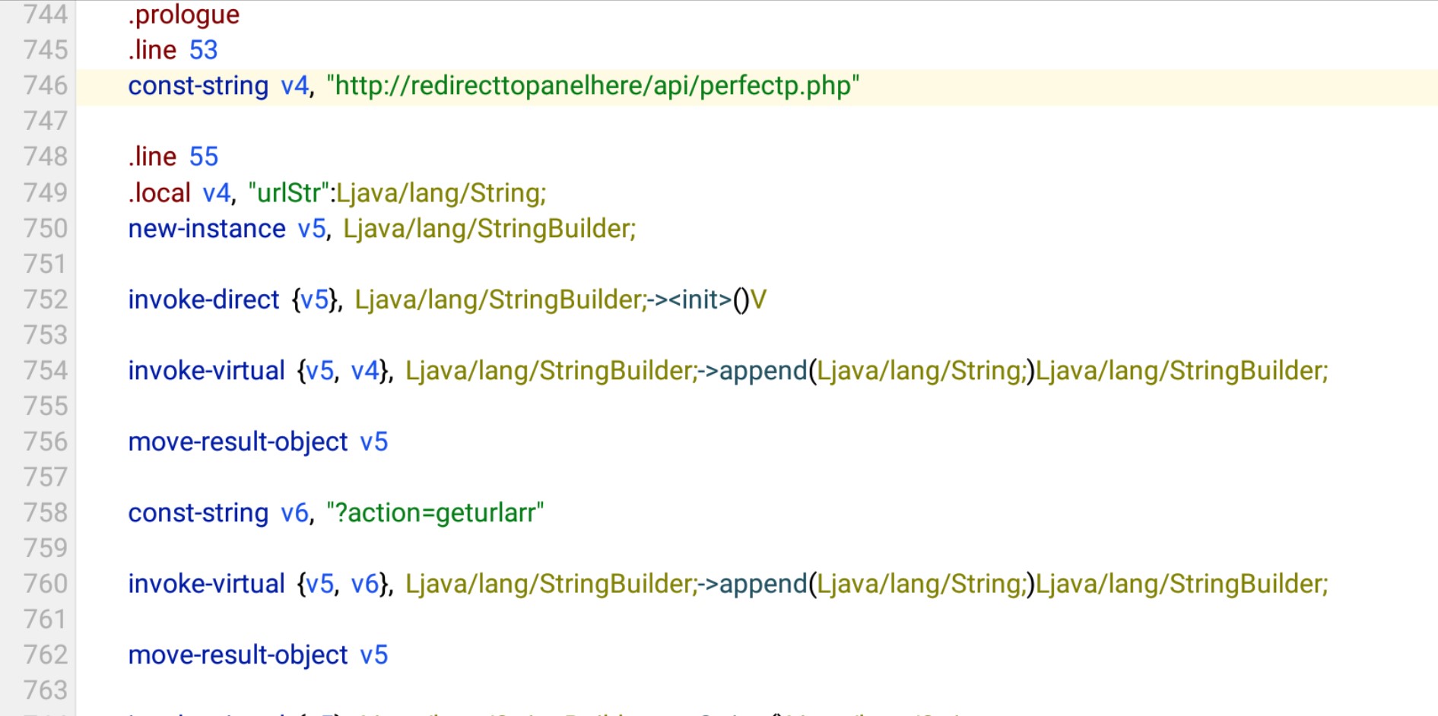Click the .prologue directive

click(x=183, y=14)
